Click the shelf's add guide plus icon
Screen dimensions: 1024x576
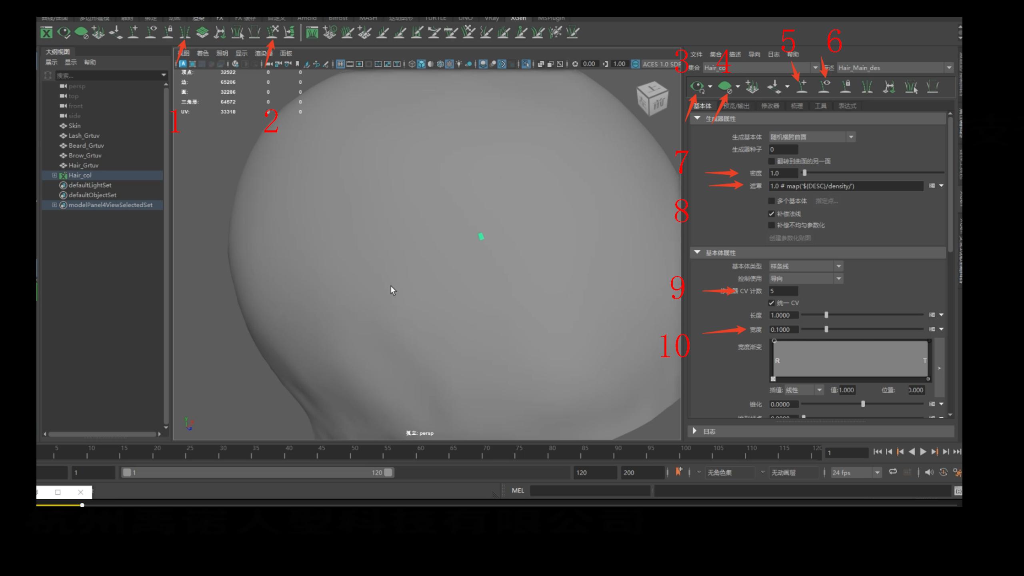(x=133, y=32)
